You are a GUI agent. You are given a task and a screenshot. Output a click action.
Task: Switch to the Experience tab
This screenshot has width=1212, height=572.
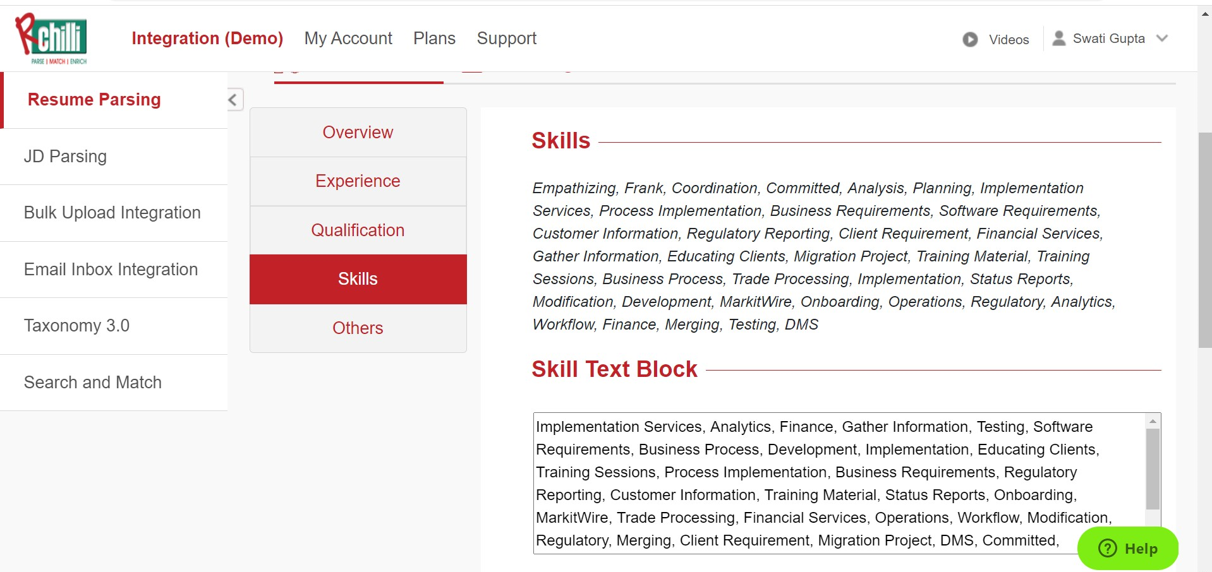[358, 181]
